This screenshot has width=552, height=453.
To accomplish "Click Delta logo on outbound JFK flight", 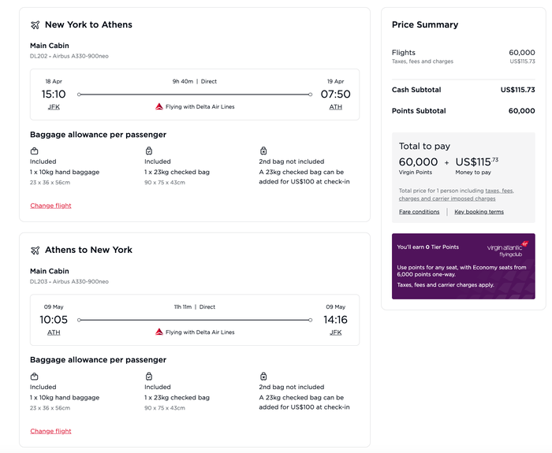I will pyautogui.click(x=159, y=106).
